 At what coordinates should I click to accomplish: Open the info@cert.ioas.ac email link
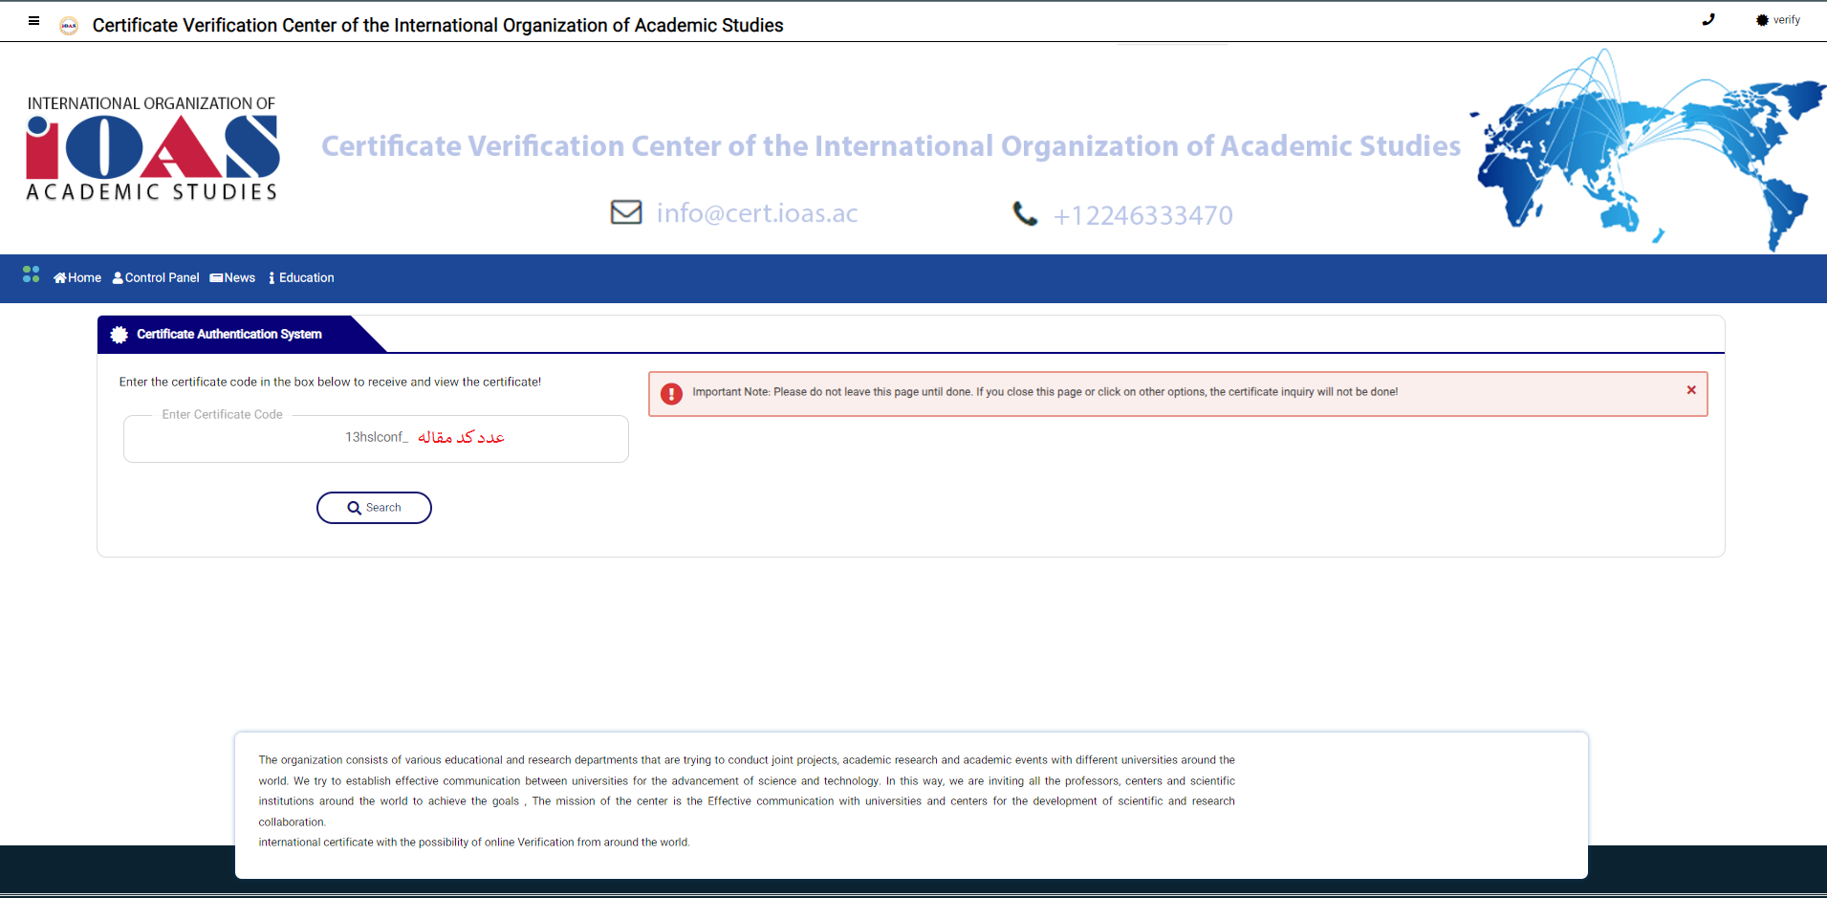(x=756, y=213)
